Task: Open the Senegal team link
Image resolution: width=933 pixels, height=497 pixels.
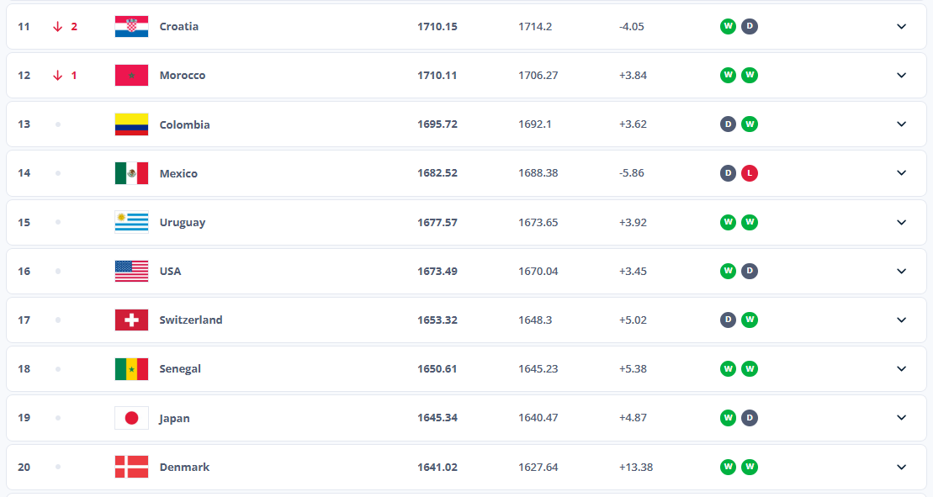Action: [x=180, y=368]
